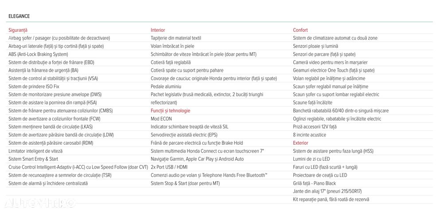Select the Siguranță section heading
Image resolution: width=443 pixels, height=212 pixels.
pyautogui.click(x=18, y=30)
